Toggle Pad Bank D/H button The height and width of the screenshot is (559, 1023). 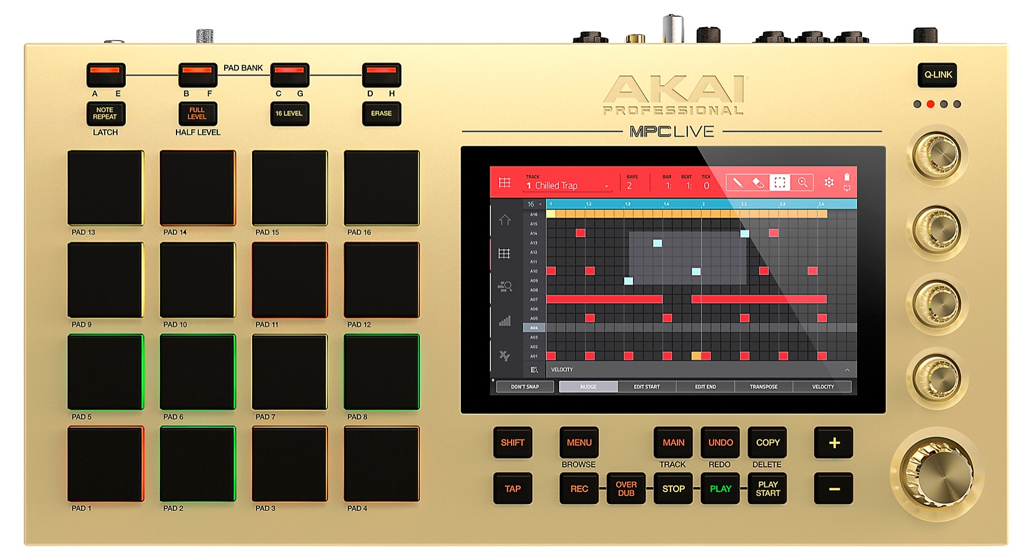pyautogui.click(x=381, y=75)
